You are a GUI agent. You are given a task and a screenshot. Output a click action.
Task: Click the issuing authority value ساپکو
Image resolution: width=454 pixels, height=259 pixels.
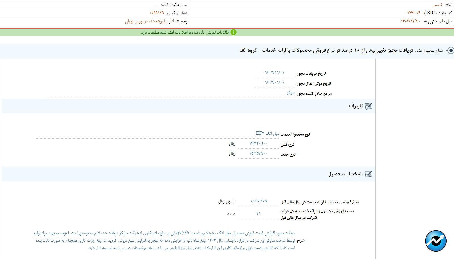(x=291, y=93)
